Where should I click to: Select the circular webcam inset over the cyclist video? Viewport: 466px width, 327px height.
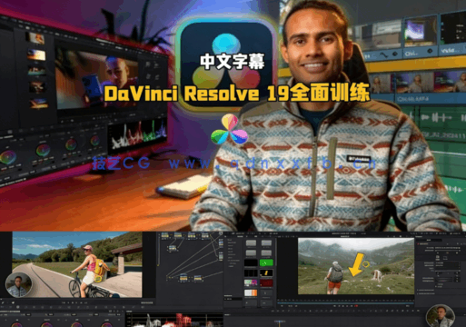(x=18, y=285)
